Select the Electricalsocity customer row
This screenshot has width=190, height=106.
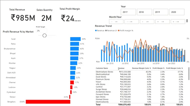pos(139,102)
